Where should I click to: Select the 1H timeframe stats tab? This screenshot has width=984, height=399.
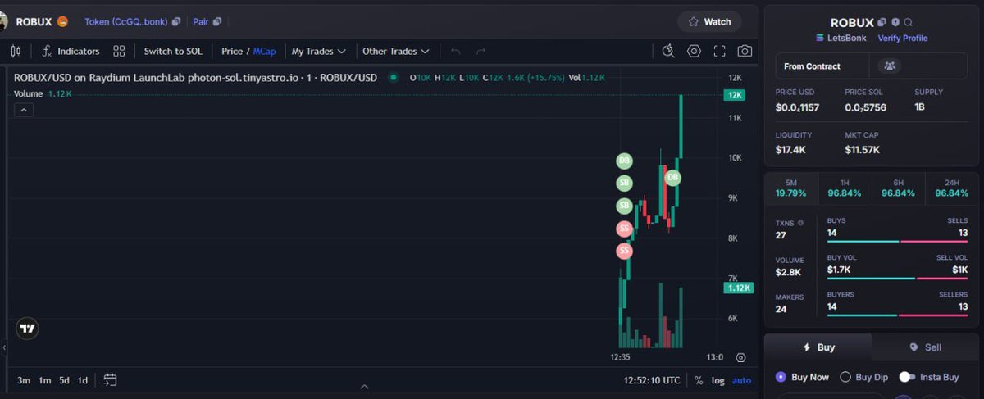pyautogui.click(x=845, y=188)
